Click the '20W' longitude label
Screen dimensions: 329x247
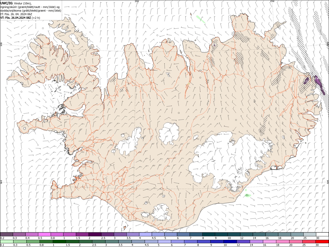137,1
